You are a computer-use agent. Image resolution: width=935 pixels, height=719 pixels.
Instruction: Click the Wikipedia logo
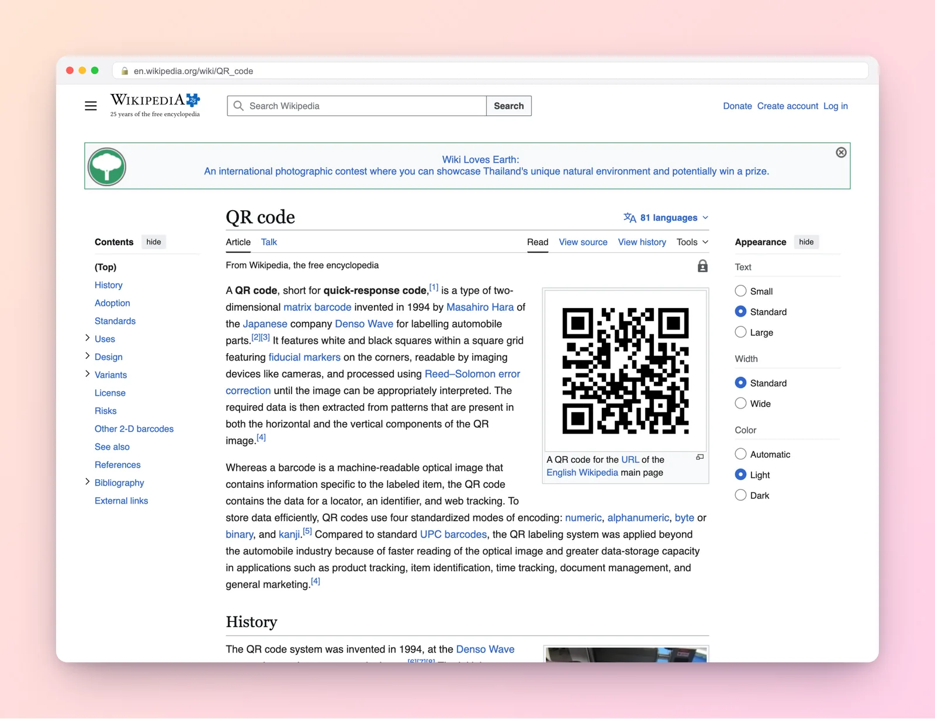click(155, 105)
